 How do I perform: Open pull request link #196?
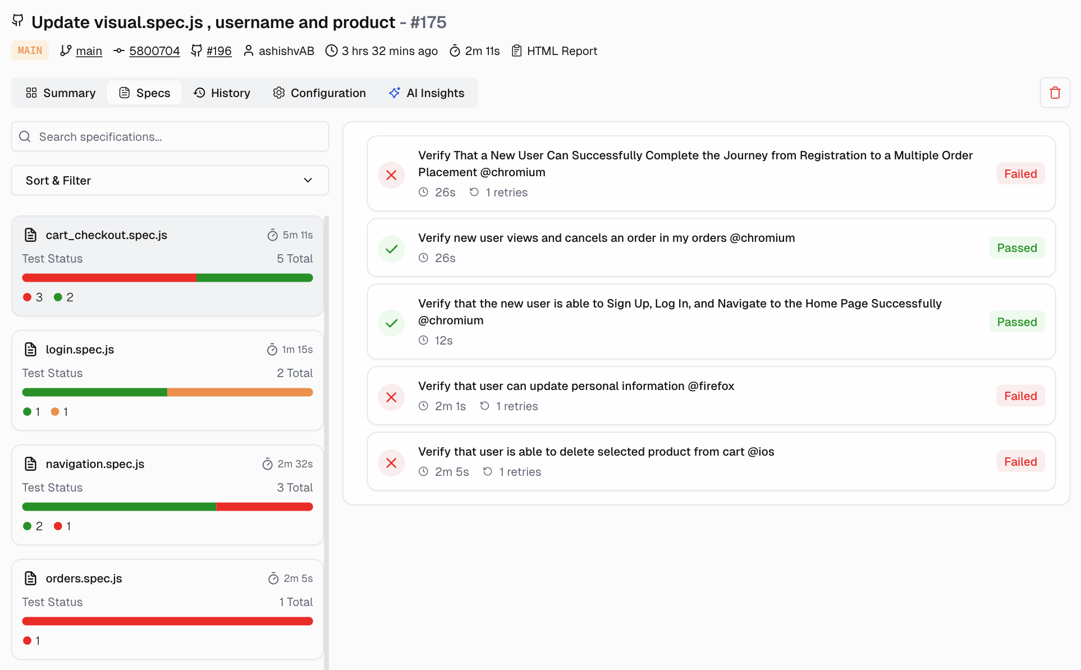pos(219,51)
